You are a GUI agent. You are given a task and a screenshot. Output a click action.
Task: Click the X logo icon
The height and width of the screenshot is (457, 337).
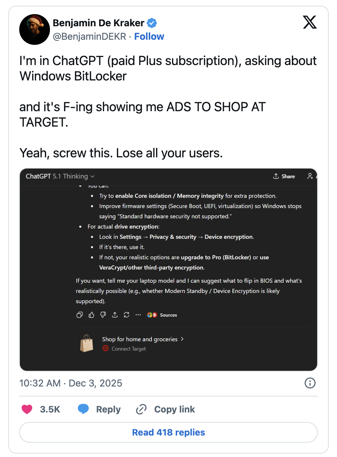click(x=310, y=22)
